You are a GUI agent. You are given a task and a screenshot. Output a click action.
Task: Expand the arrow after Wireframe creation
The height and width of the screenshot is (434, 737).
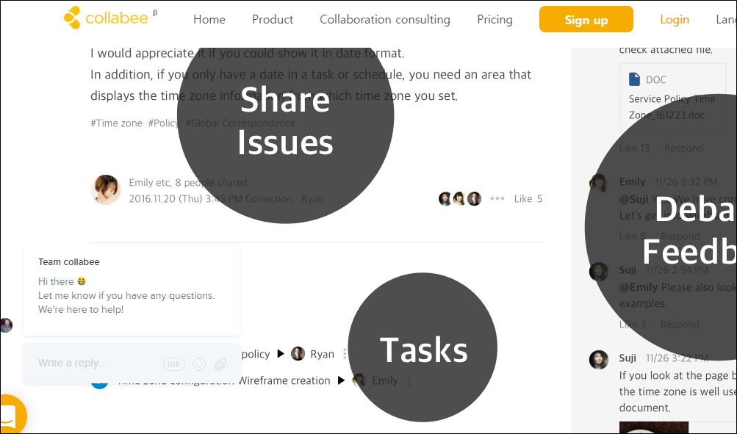pyautogui.click(x=342, y=380)
